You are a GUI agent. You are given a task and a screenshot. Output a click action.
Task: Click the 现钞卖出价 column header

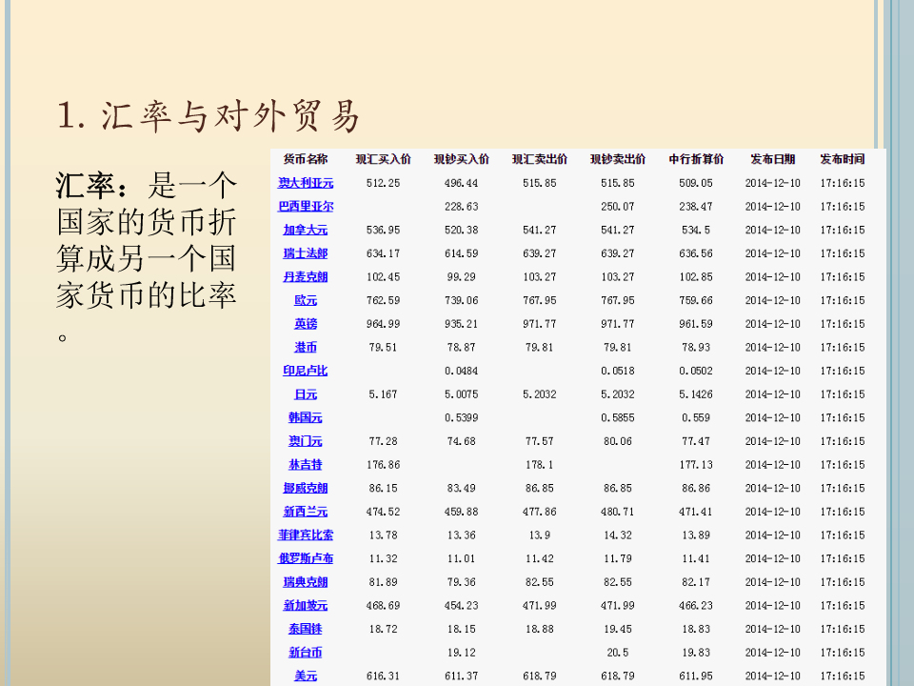(617, 159)
